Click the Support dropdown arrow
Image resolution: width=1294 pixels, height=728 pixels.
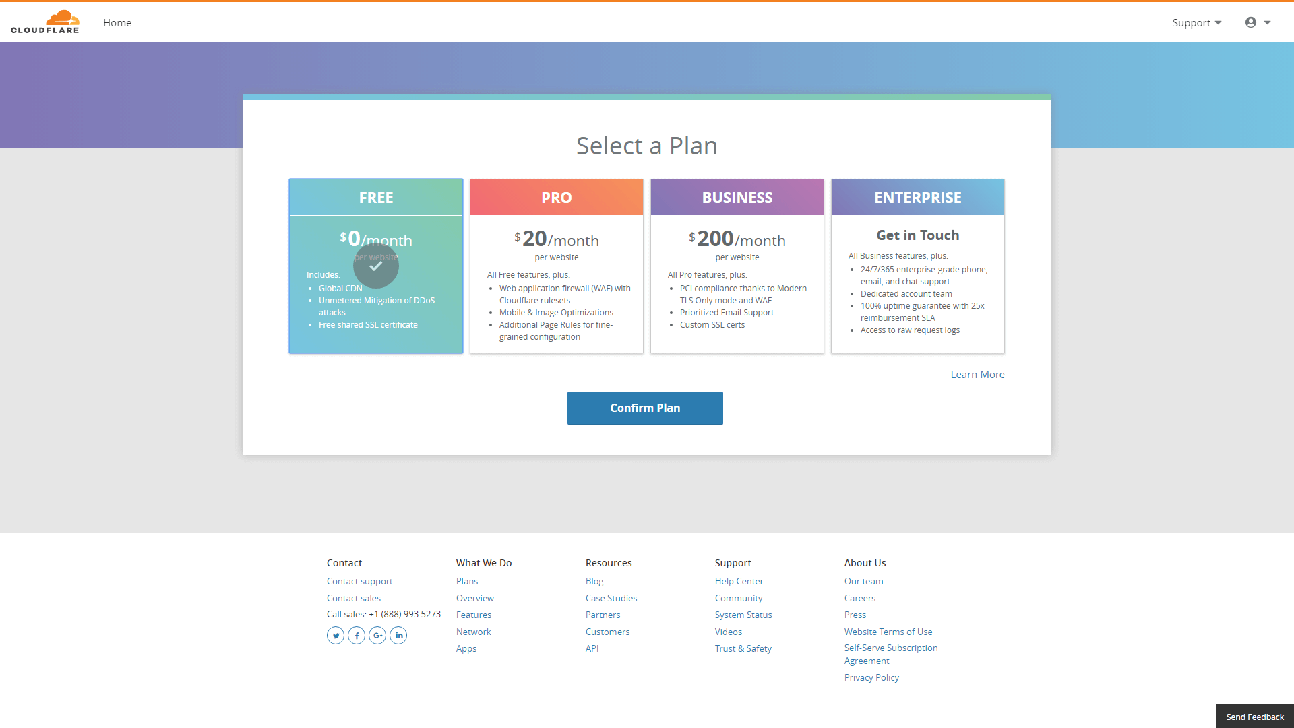click(x=1221, y=22)
